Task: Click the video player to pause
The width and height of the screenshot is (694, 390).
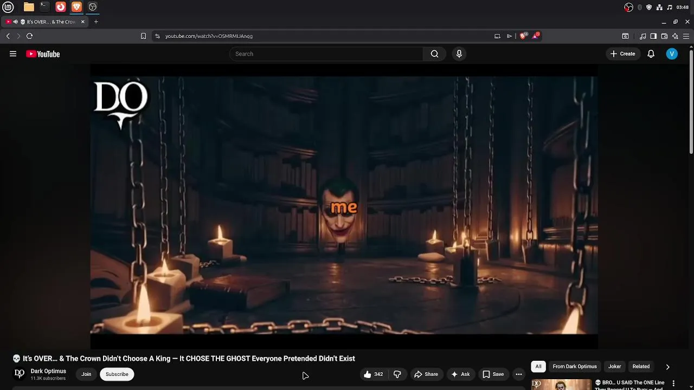Action: (x=344, y=206)
